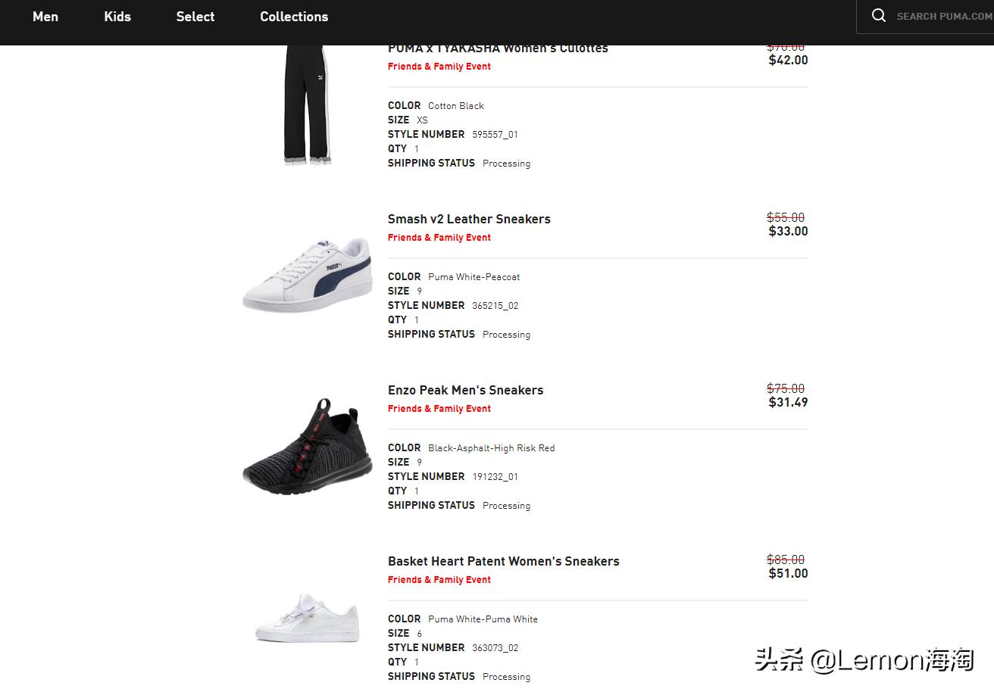Screen dimensions: 994x692
Task: Click the search magnifier icon
Action: point(878,16)
